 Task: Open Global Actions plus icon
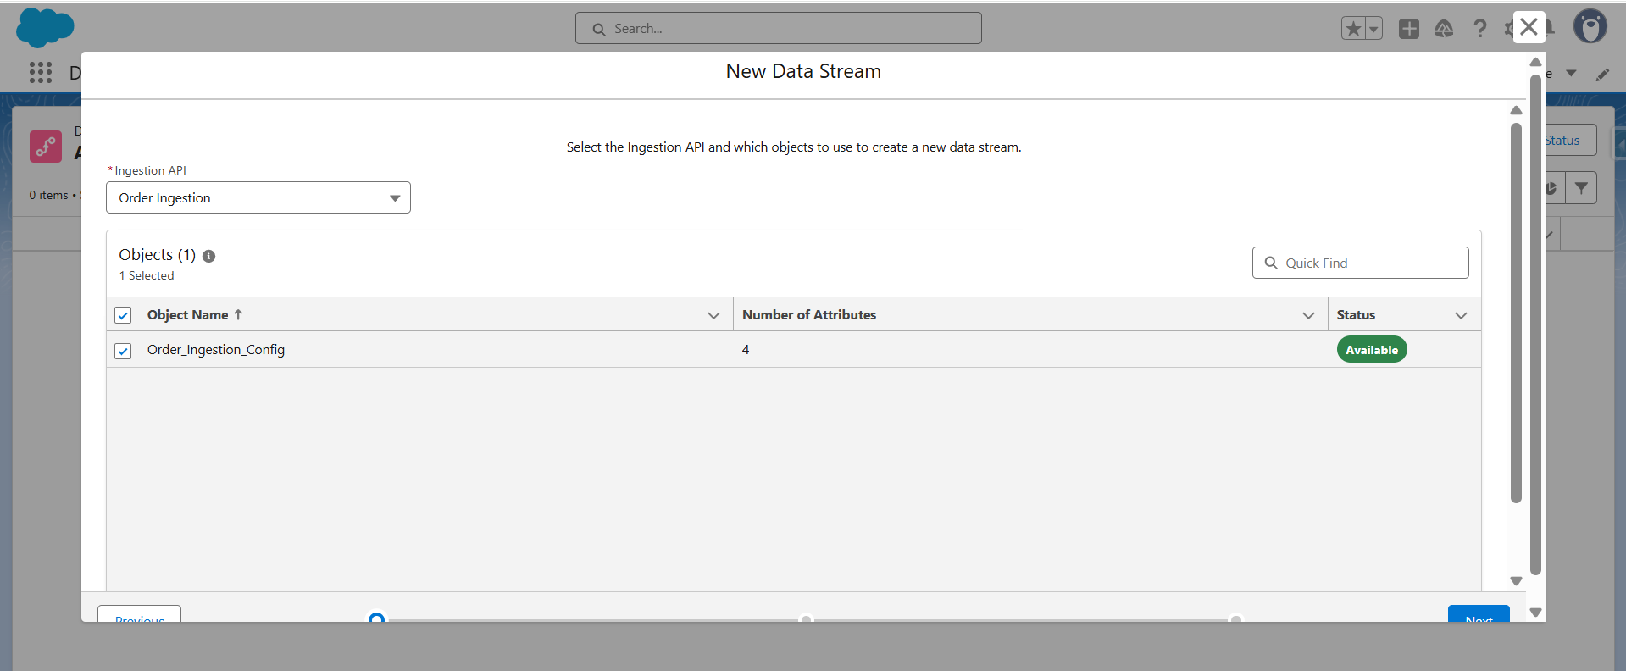click(1408, 29)
